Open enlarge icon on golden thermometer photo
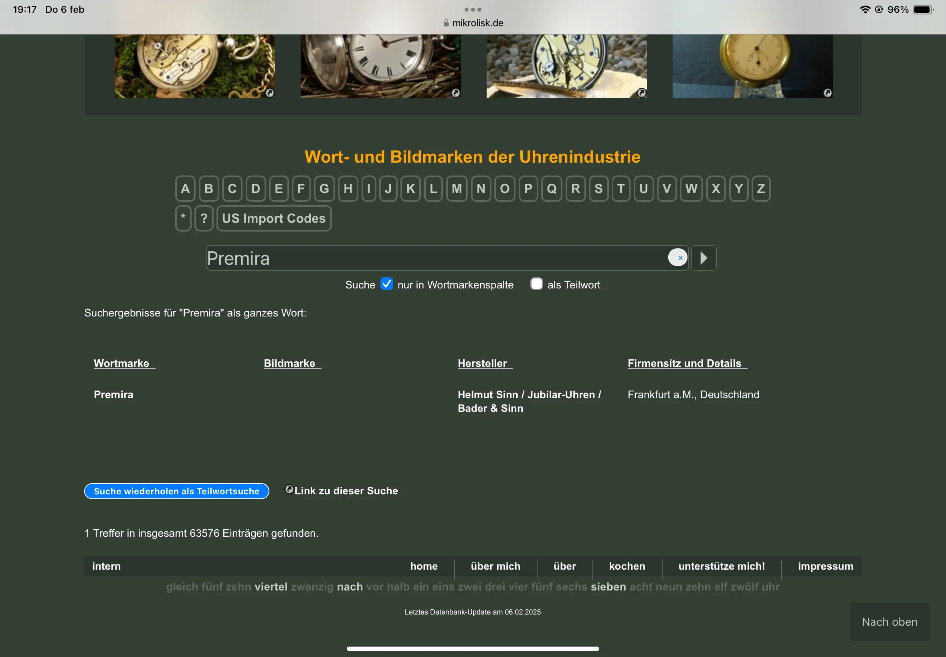Viewport: 946px width, 657px height. pos(827,93)
